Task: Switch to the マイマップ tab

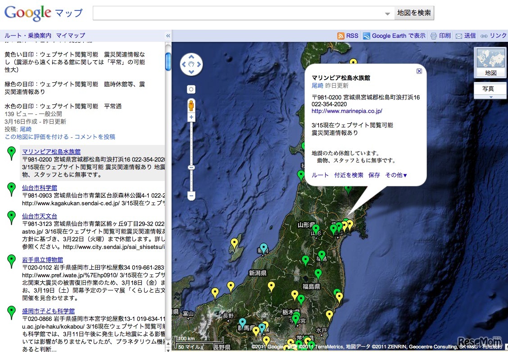Action: (70, 36)
